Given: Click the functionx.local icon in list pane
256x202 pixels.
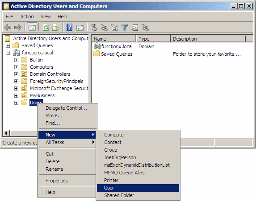Looking at the screenshot, I should point(97,46).
